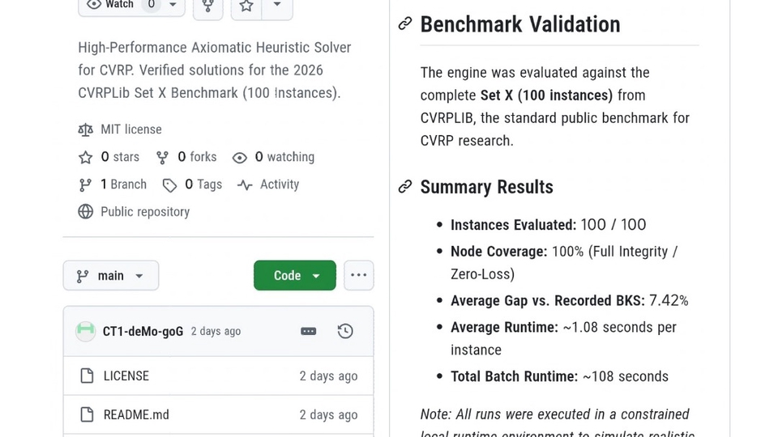This screenshot has height=437, width=778.
Task: Expand the commit message ellipsis button
Action: click(x=309, y=331)
